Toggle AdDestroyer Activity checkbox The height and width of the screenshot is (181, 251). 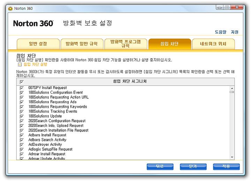point(22,145)
